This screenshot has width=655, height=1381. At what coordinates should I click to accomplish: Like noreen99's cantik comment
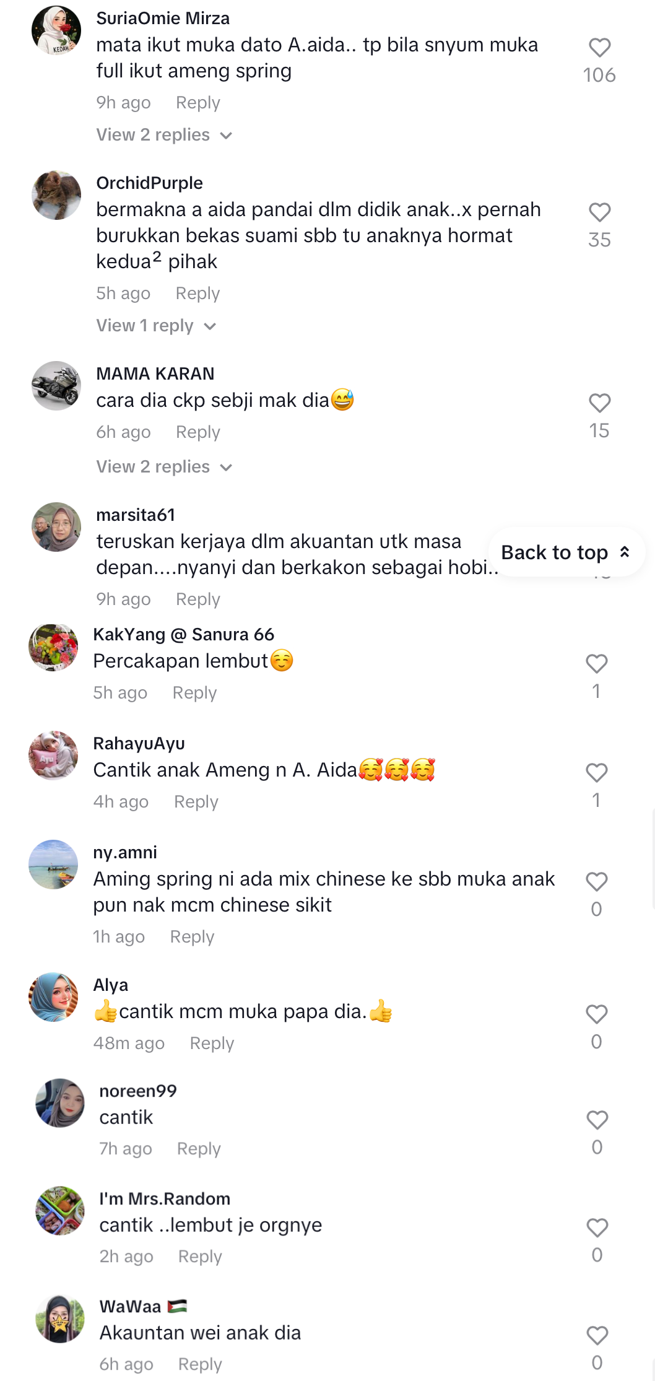597,1120
